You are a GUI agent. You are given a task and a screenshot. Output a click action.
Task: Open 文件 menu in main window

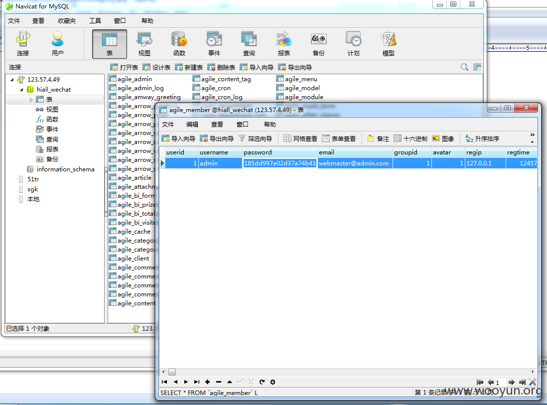pos(14,21)
